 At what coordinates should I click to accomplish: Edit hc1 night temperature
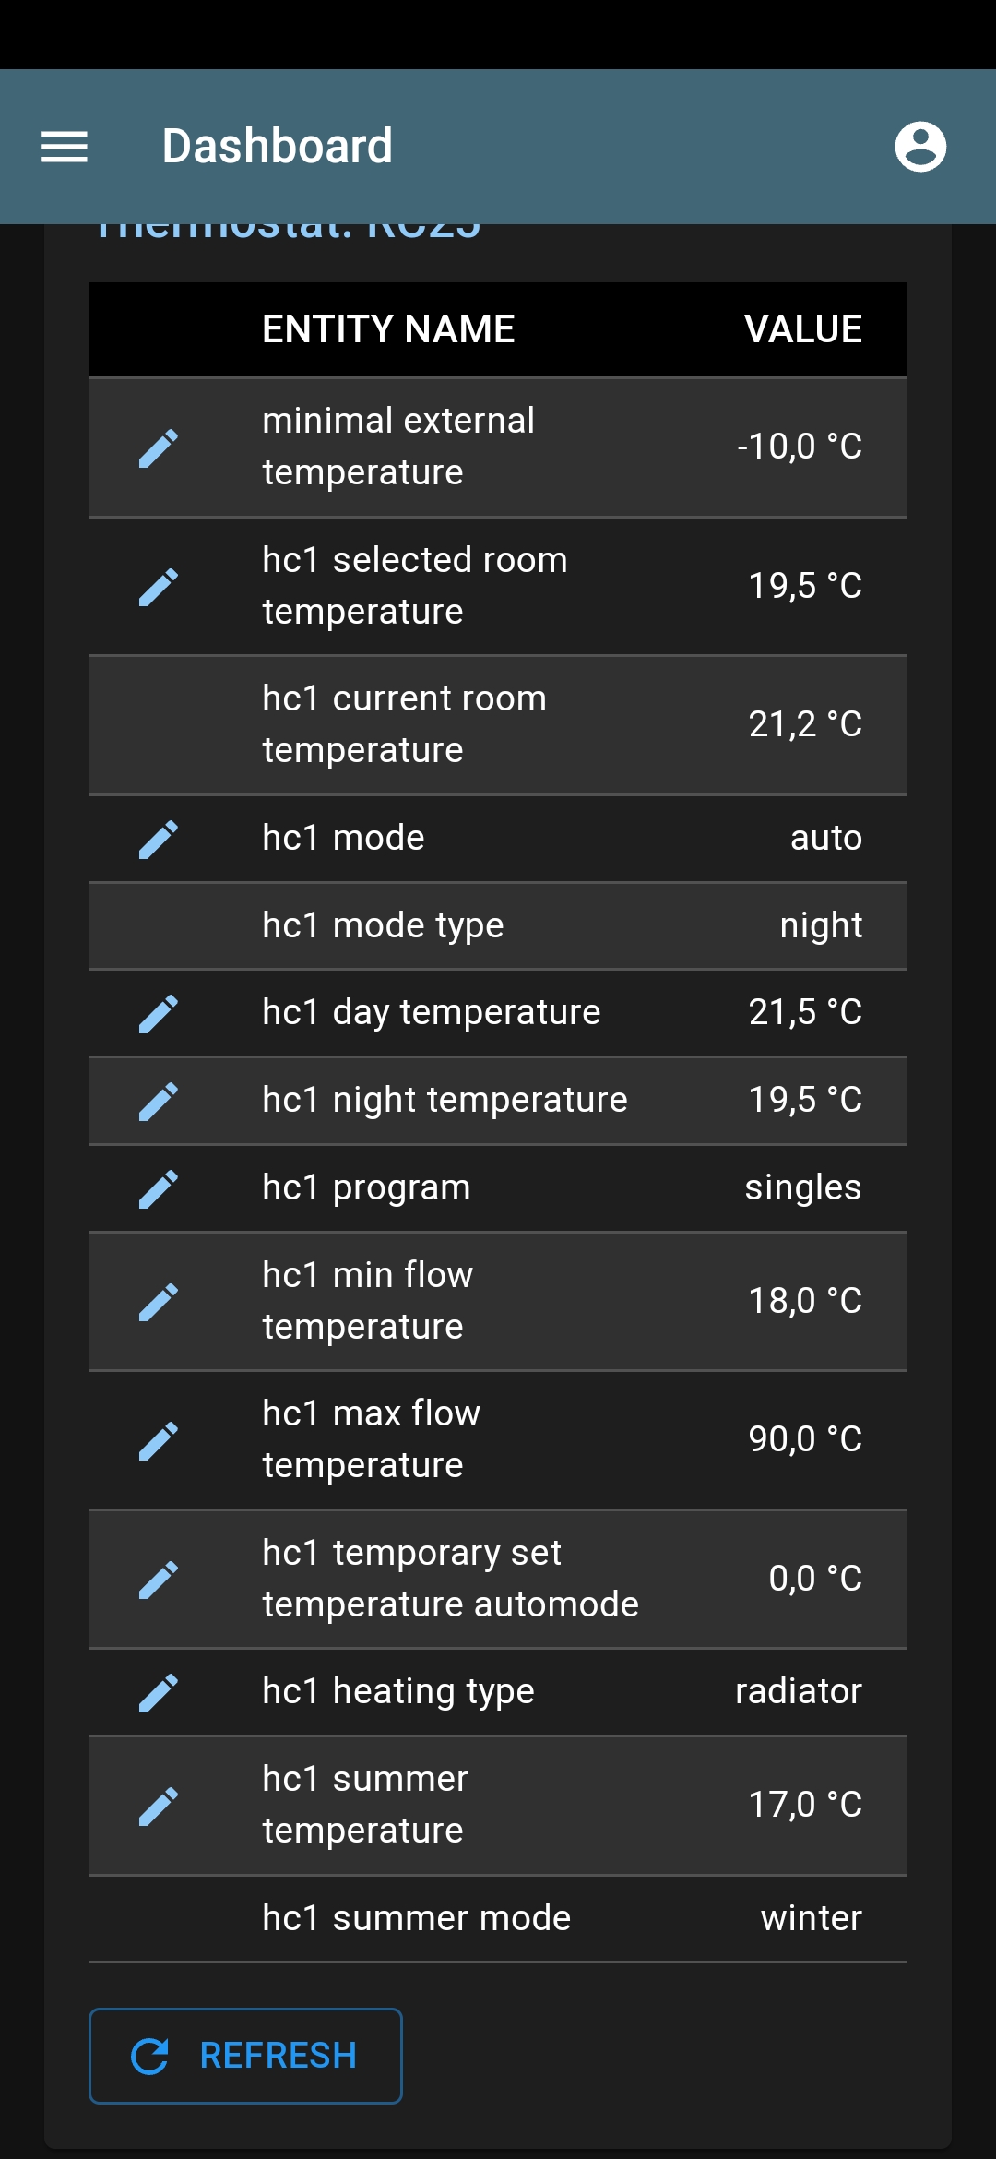[159, 1099]
